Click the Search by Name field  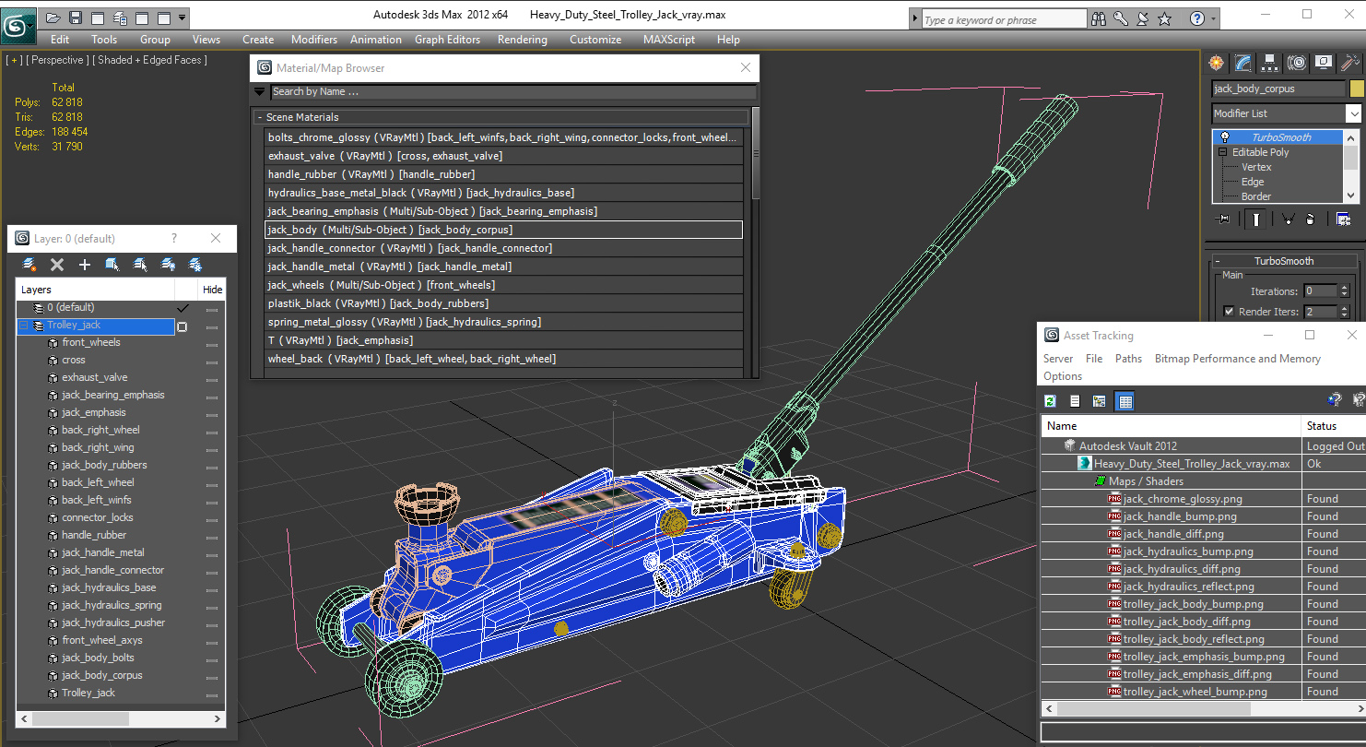[x=513, y=92]
